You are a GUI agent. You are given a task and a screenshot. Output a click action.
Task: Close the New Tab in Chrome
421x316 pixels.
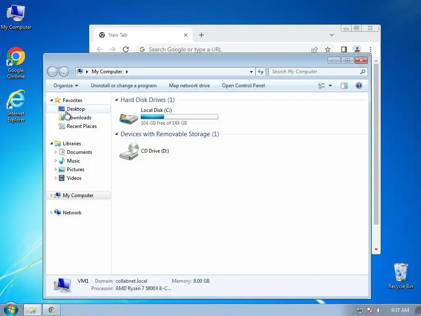point(186,35)
